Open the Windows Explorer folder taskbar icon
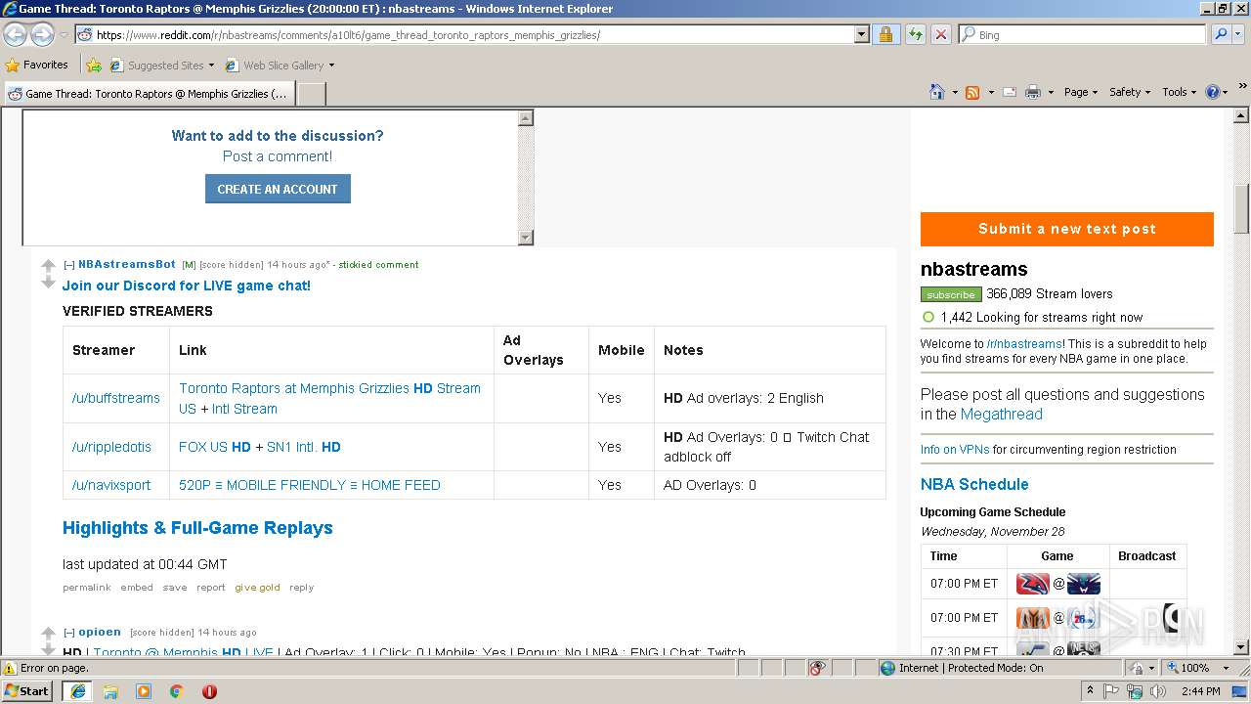The width and height of the screenshot is (1251, 704). point(110,691)
